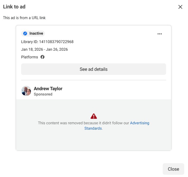Viewport: 188px width, 177px height.
Task: Click the divider line above advertiser name
Action: [93, 80]
